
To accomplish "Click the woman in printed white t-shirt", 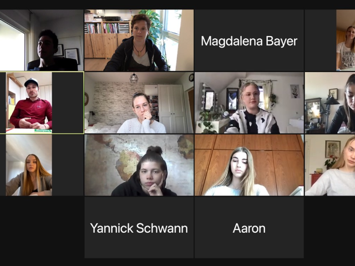I will click(346, 40).
